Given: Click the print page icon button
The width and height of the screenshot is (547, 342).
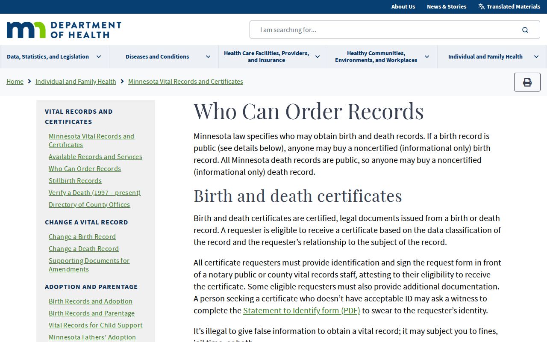Looking at the screenshot, I should coord(527,82).
